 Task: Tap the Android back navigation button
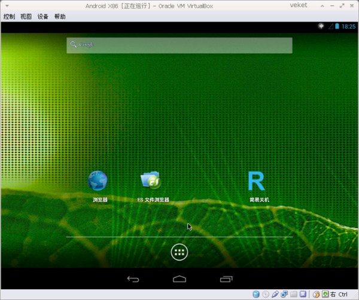(133, 279)
